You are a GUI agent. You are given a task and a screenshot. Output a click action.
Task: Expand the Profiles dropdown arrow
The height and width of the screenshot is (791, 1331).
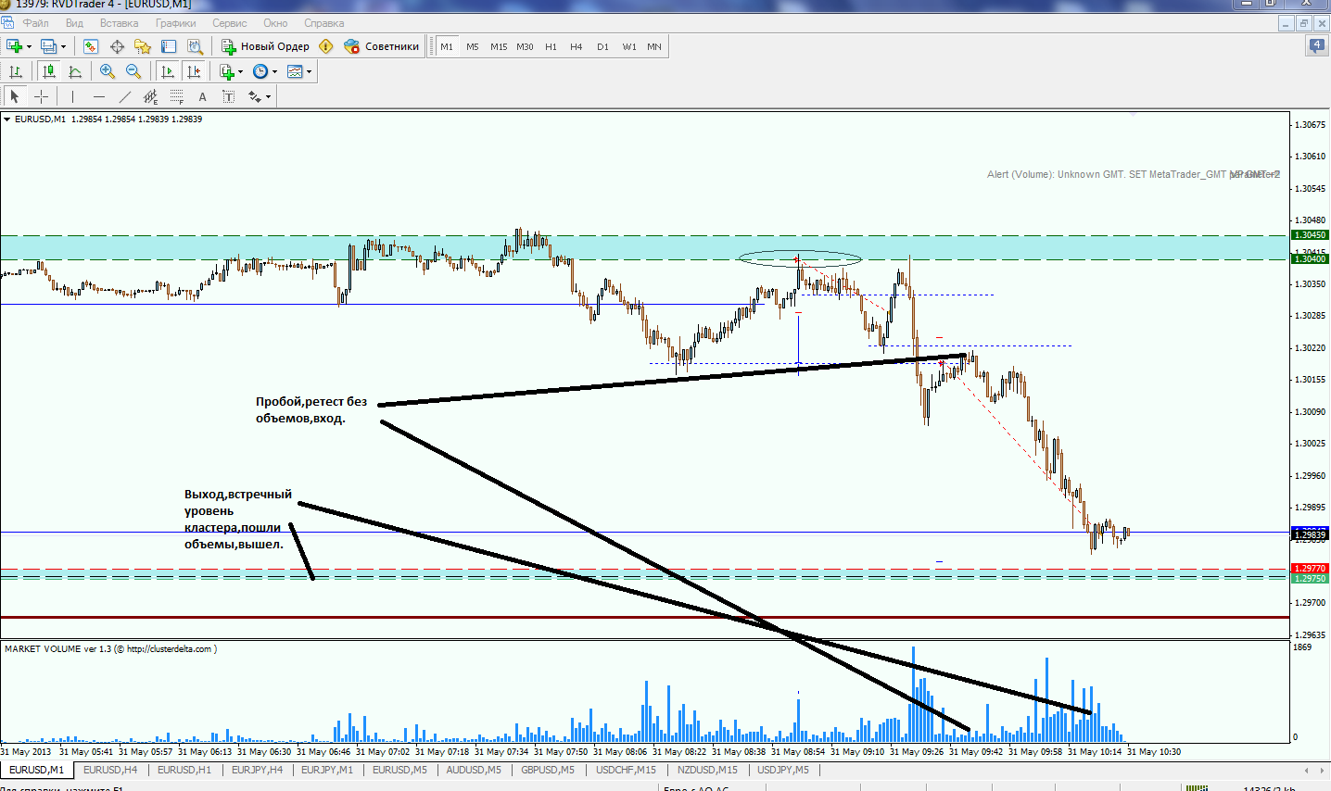[x=63, y=46]
